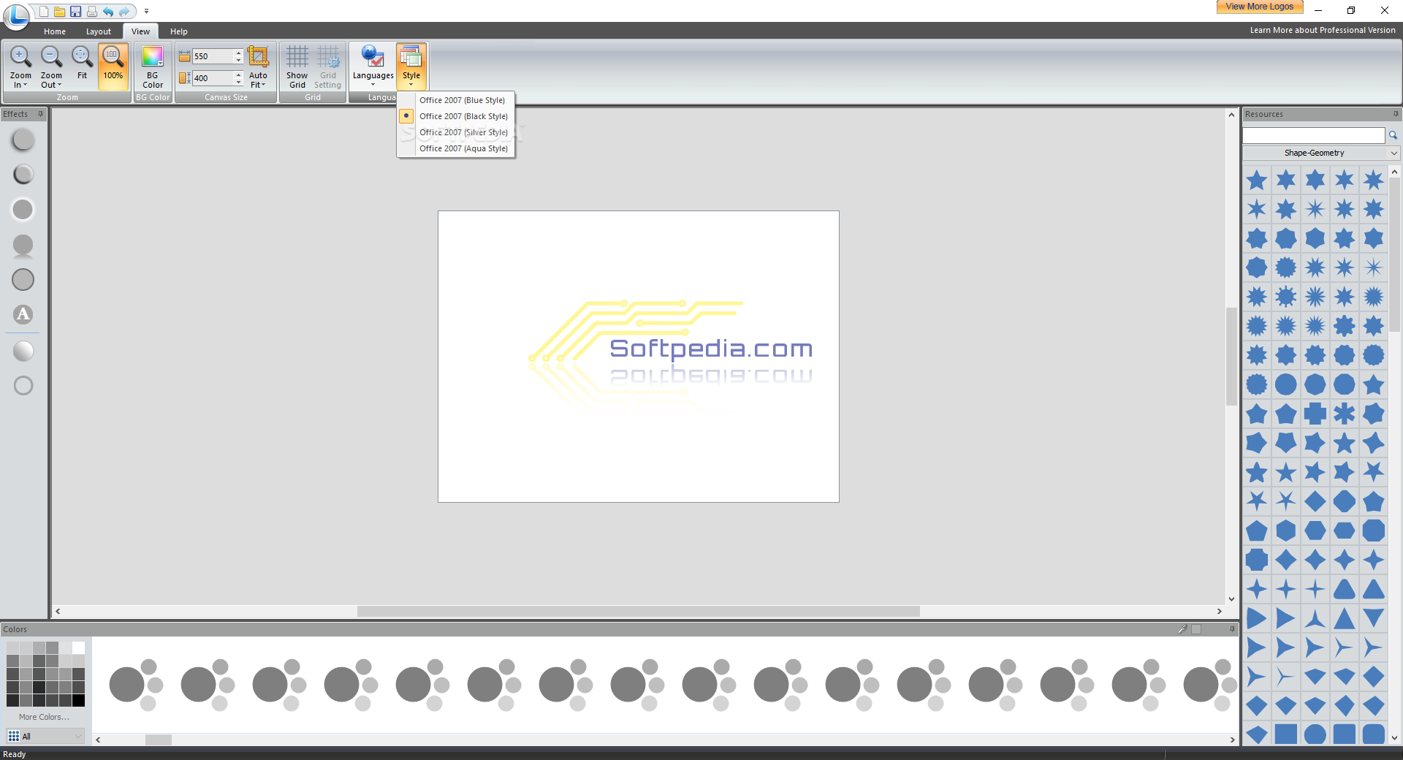Pick the downward-pointing triangle shape
This screenshot has height=760, width=1403.
click(x=1374, y=618)
